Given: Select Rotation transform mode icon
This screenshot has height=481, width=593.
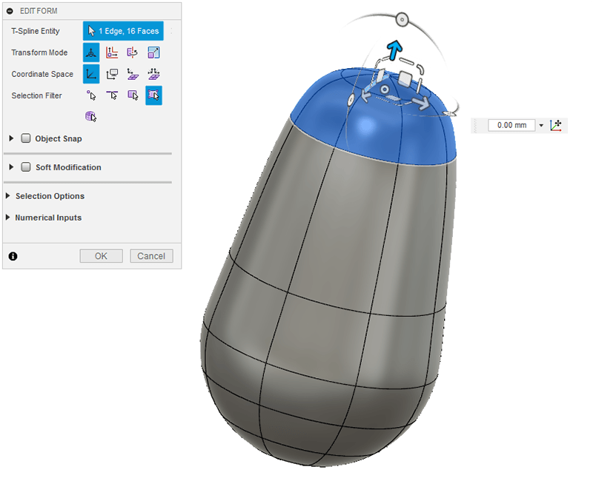Looking at the screenshot, I should click(133, 53).
